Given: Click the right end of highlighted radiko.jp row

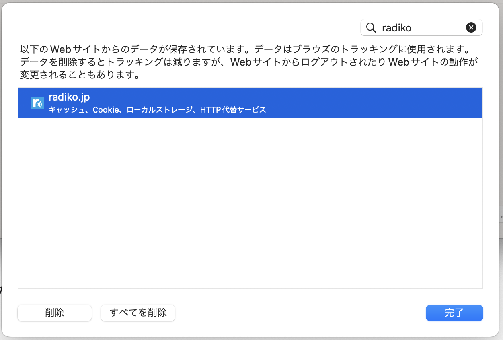Looking at the screenshot, I should [x=470, y=103].
